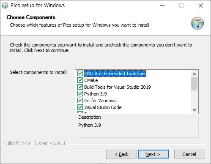Toggle the Python 3.9 checkbox
This screenshot has height=164, width=211.
(80, 94)
